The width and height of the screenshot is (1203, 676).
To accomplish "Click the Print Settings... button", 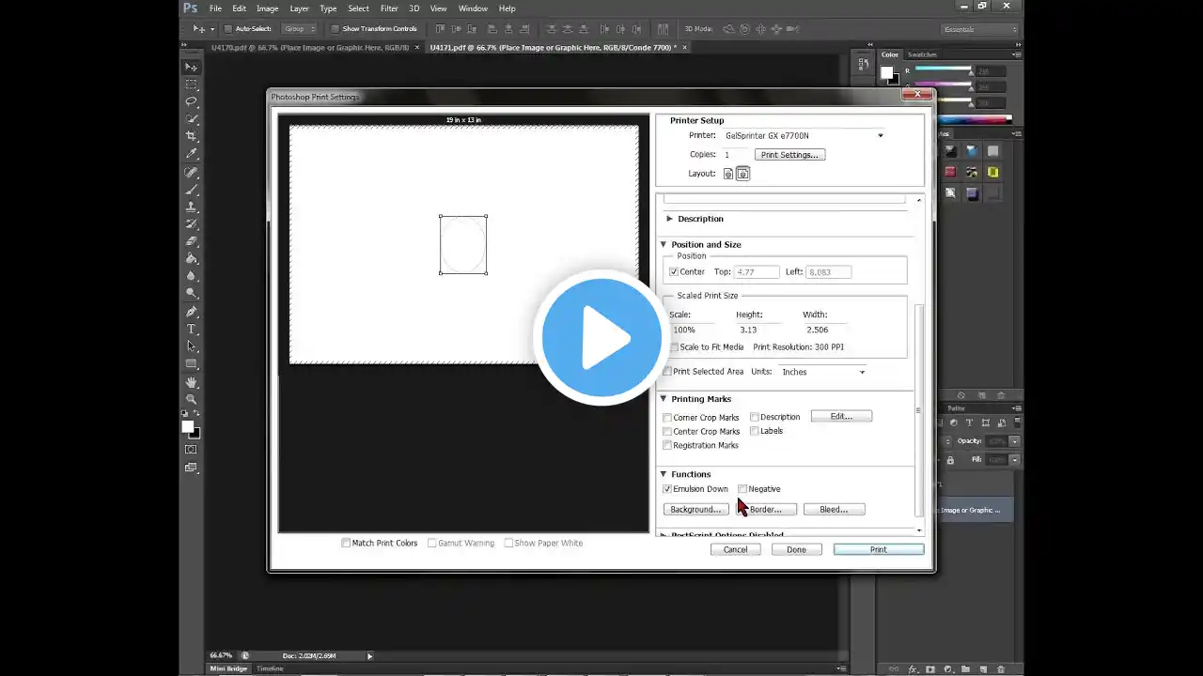I will pos(789,155).
